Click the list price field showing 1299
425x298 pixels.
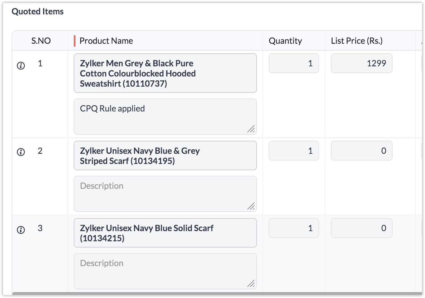click(361, 63)
